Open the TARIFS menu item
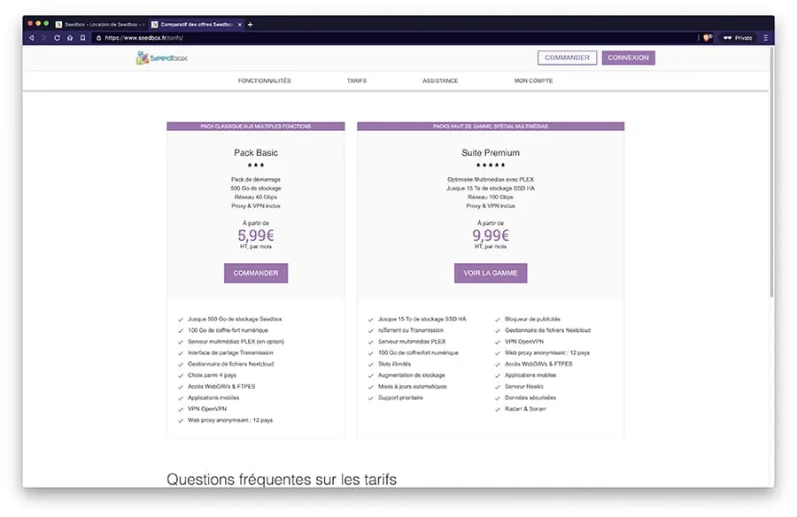This screenshot has height=517, width=797. click(x=357, y=81)
